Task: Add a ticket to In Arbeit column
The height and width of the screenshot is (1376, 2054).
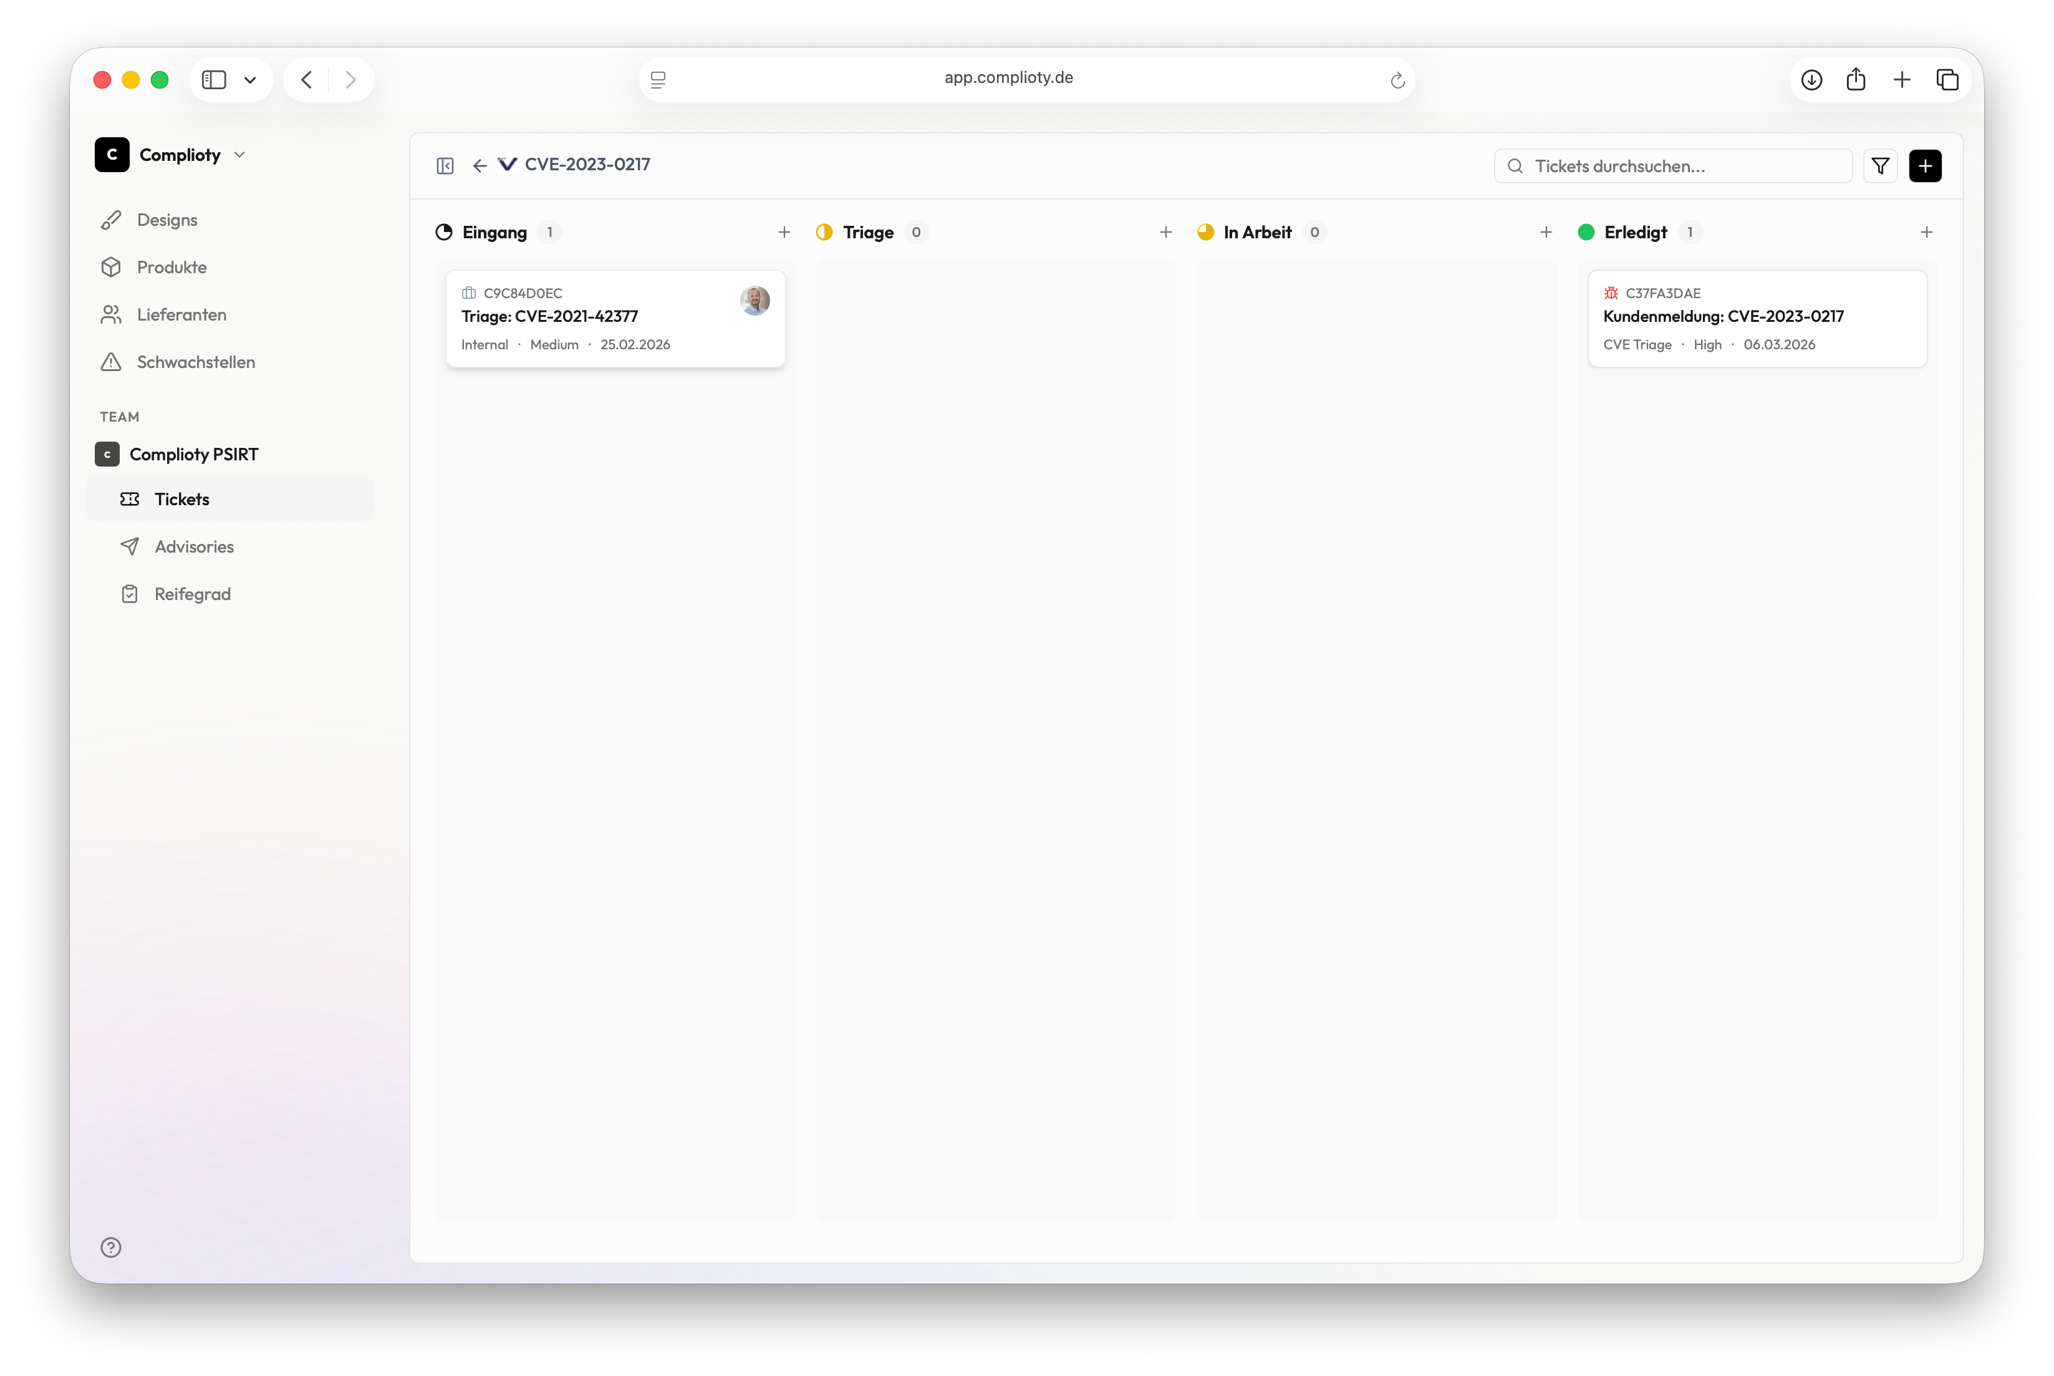Action: 1545,233
